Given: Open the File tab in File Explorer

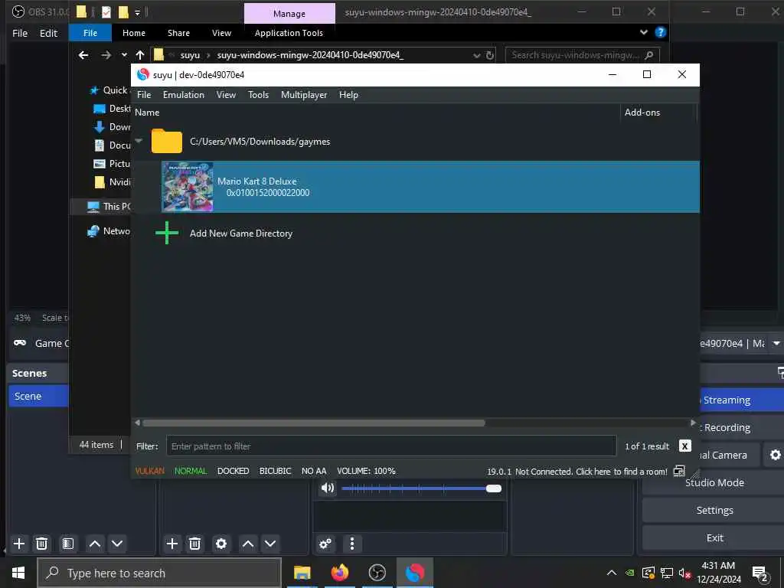Looking at the screenshot, I should pyautogui.click(x=90, y=33).
